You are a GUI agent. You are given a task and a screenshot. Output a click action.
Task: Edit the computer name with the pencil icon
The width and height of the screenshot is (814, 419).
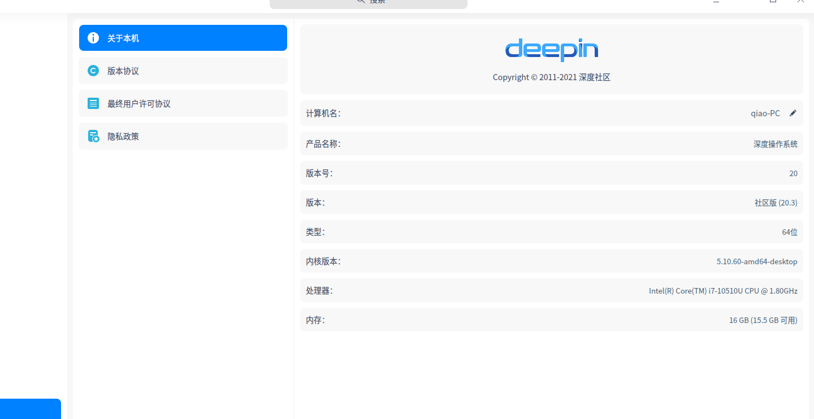click(793, 113)
